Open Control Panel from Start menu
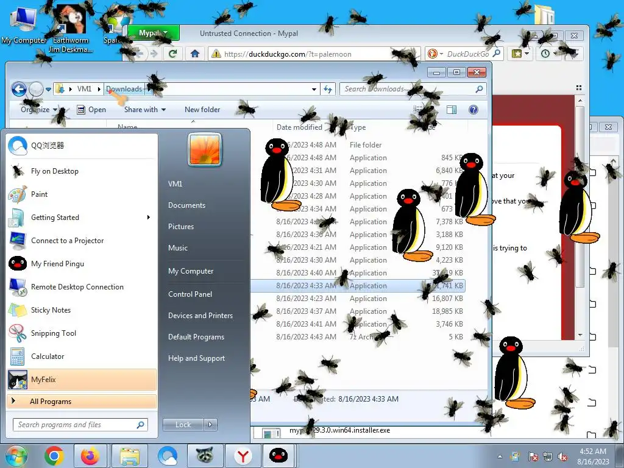Image resolution: width=624 pixels, height=468 pixels. point(190,294)
